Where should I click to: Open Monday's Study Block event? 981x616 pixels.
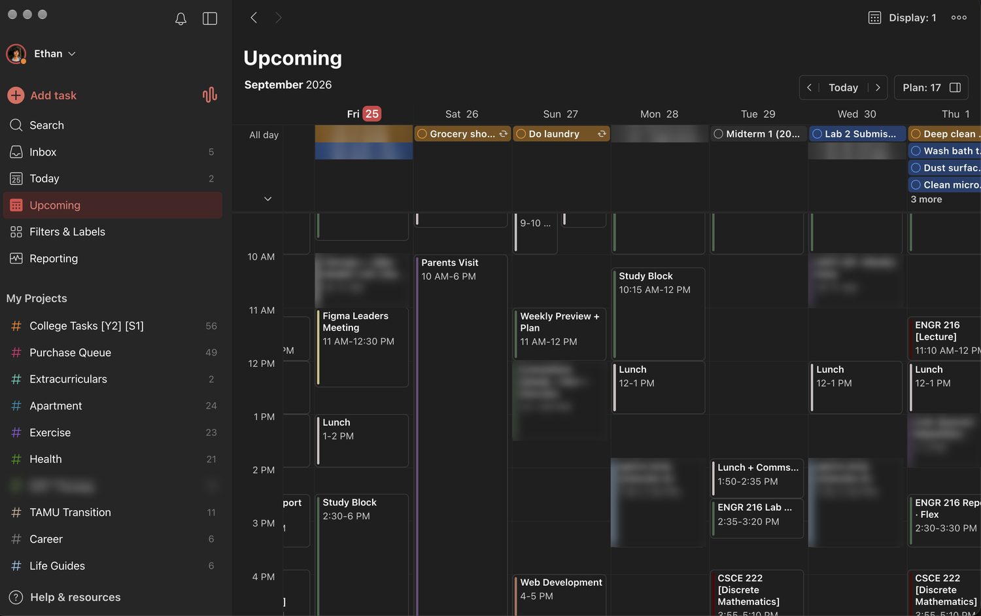point(659,314)
